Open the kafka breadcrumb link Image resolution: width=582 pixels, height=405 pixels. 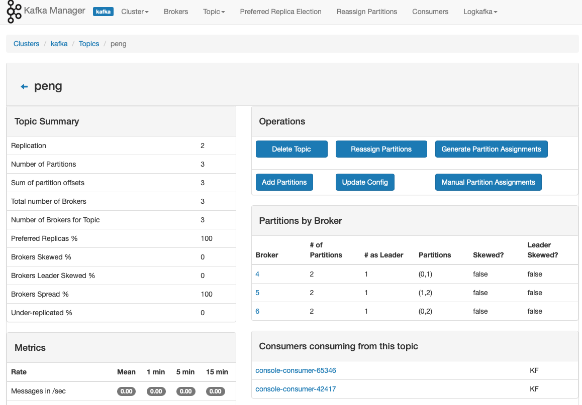pyautogui.click(x=59, y=44)
